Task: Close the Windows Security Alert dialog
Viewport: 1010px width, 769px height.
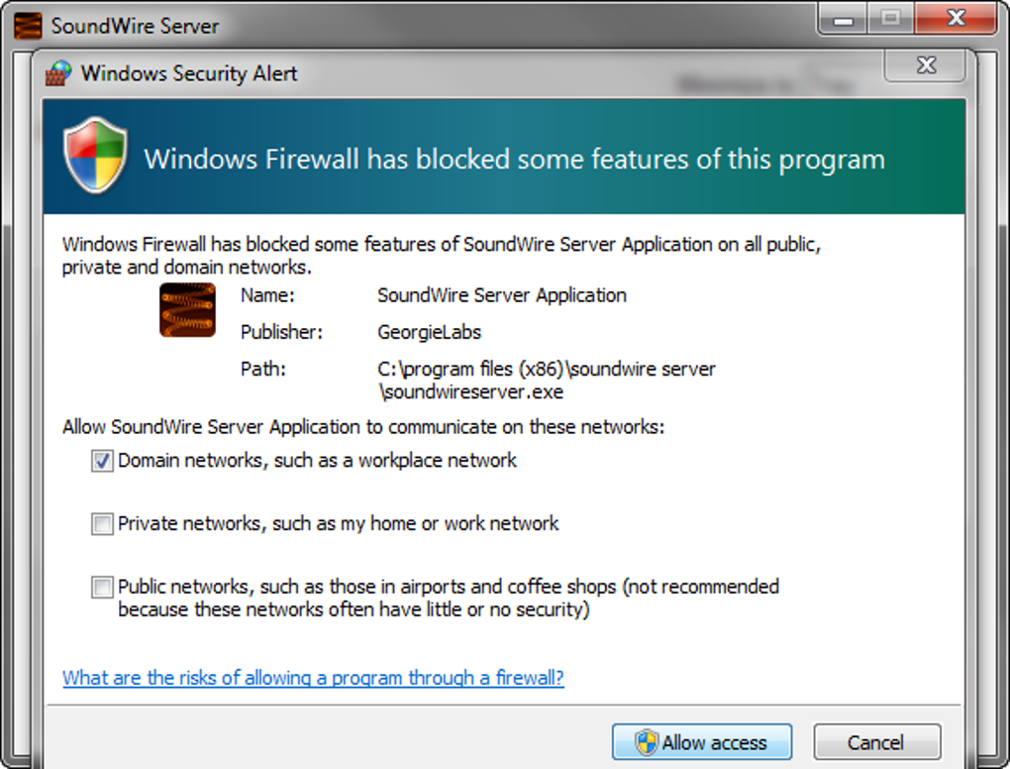Action: tap(926, 66)
